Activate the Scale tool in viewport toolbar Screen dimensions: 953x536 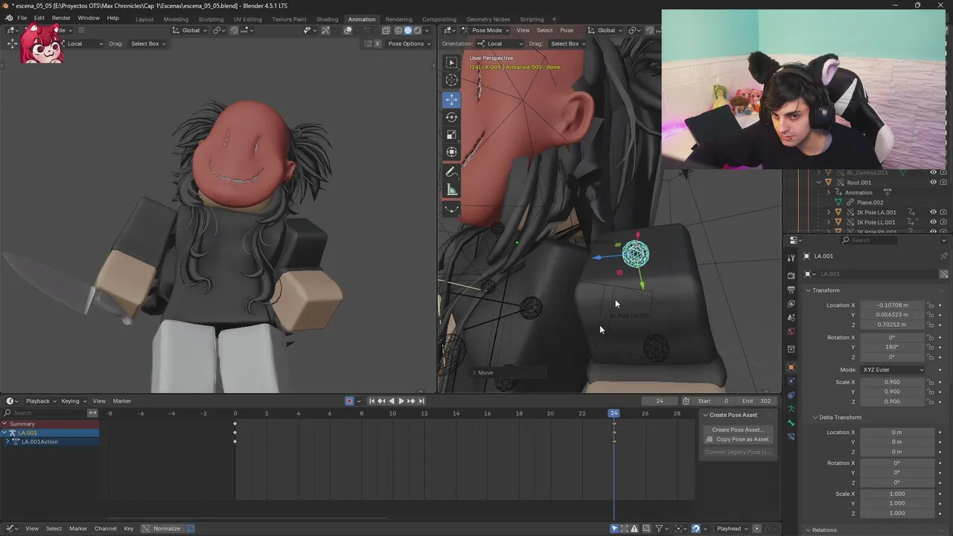pyautogui.click(x=451, y=135)
